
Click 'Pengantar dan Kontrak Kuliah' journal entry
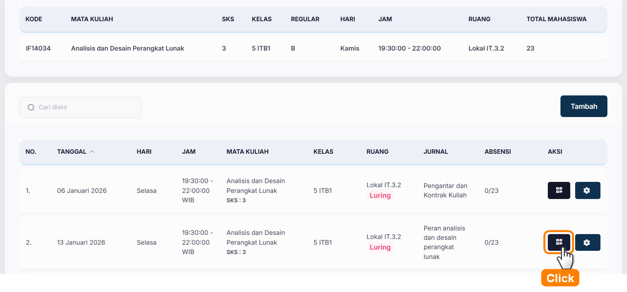coord(445,190)
